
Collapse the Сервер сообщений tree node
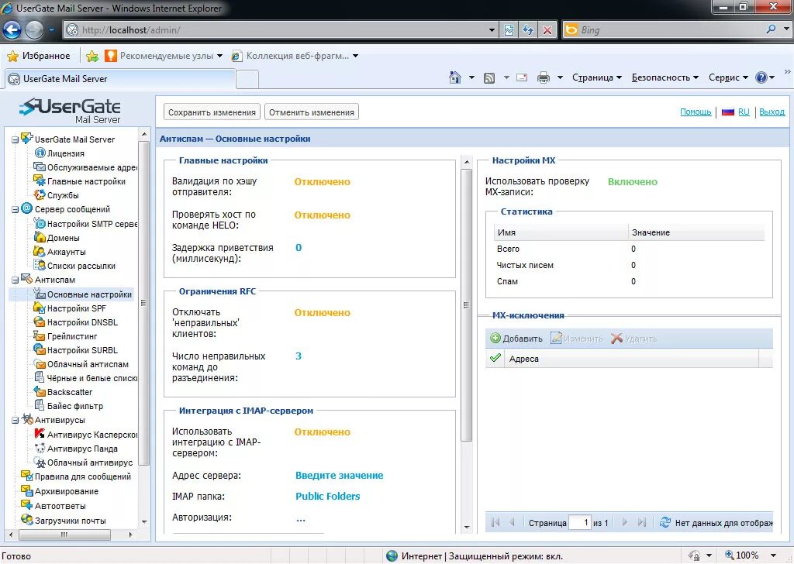(16, 209)
